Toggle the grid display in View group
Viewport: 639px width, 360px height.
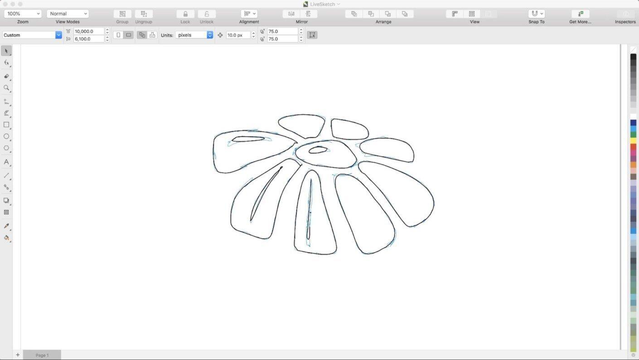[472, 14]
